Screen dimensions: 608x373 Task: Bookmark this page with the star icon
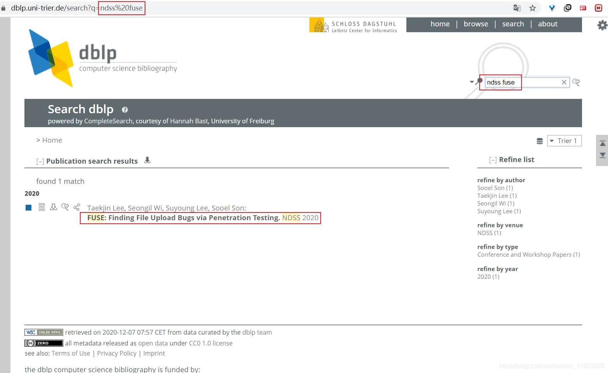tap(532, 8)
